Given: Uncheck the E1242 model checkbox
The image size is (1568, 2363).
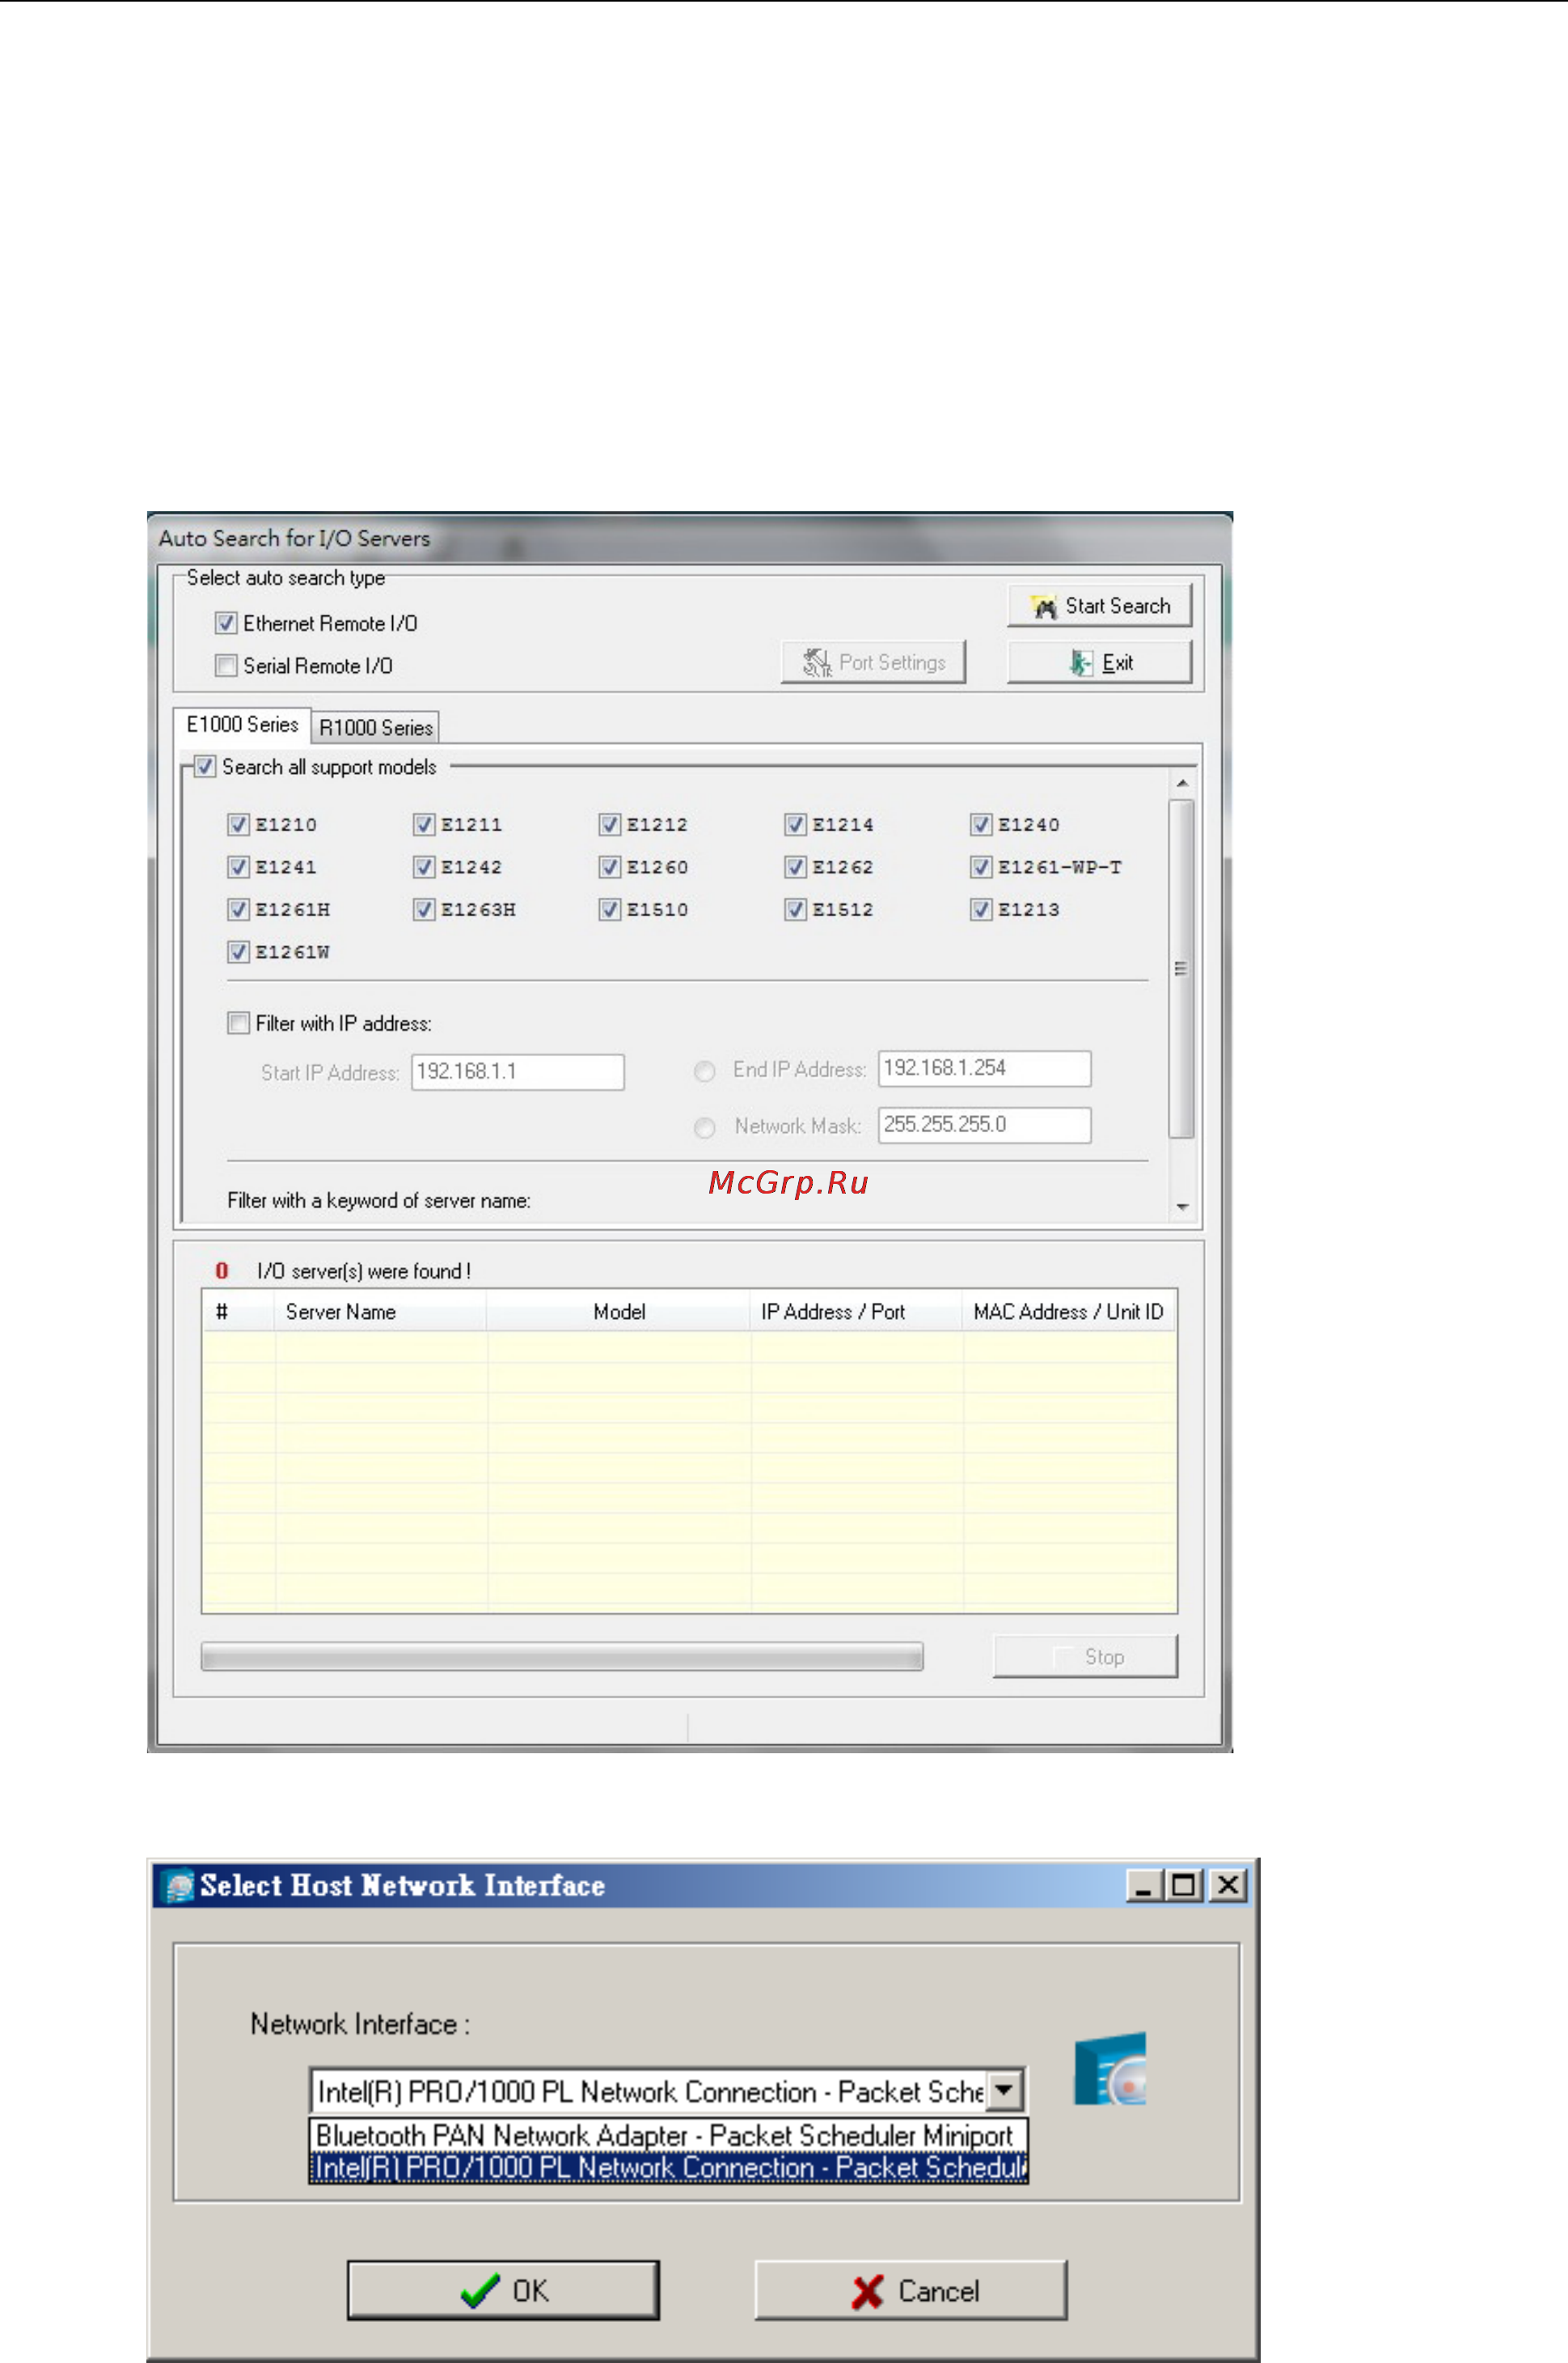Looking at the screenshot, I should (x=424, y=867).
